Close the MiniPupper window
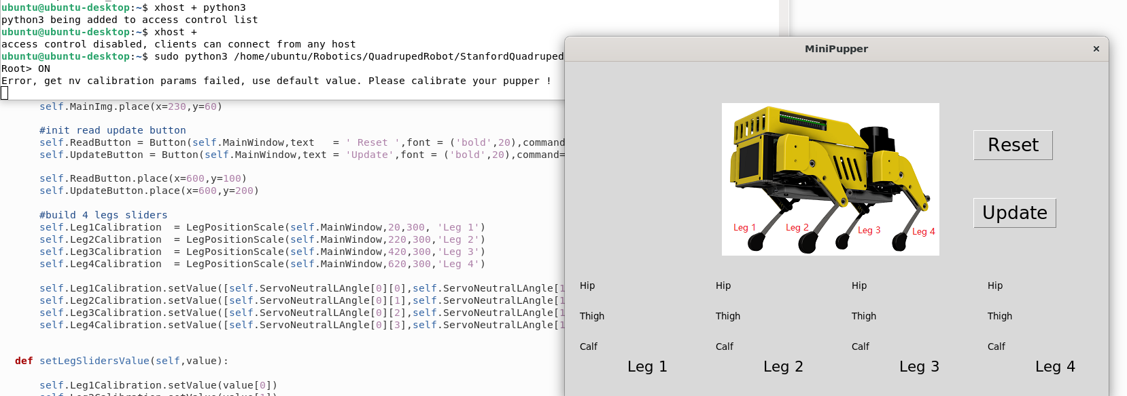 tap(1096, 49)
